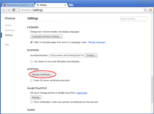Image resolution: width=154 pixels, height=114 pixels.
Task: Click the page vertical scrollbar thumb
Action: tap(152, 89)
